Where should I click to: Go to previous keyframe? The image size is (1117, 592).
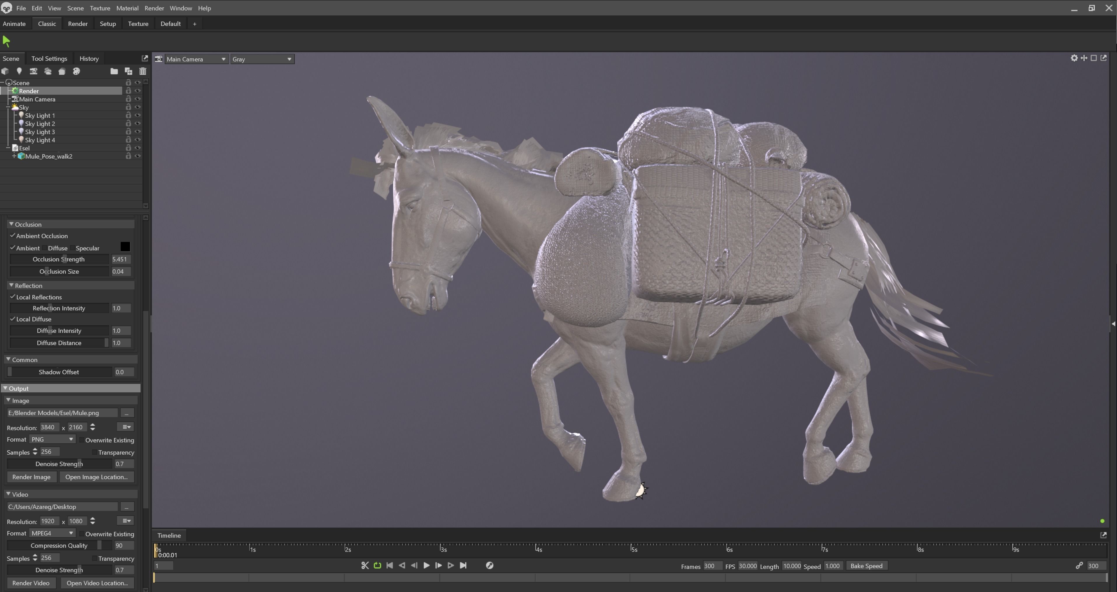tap(402, 565)
